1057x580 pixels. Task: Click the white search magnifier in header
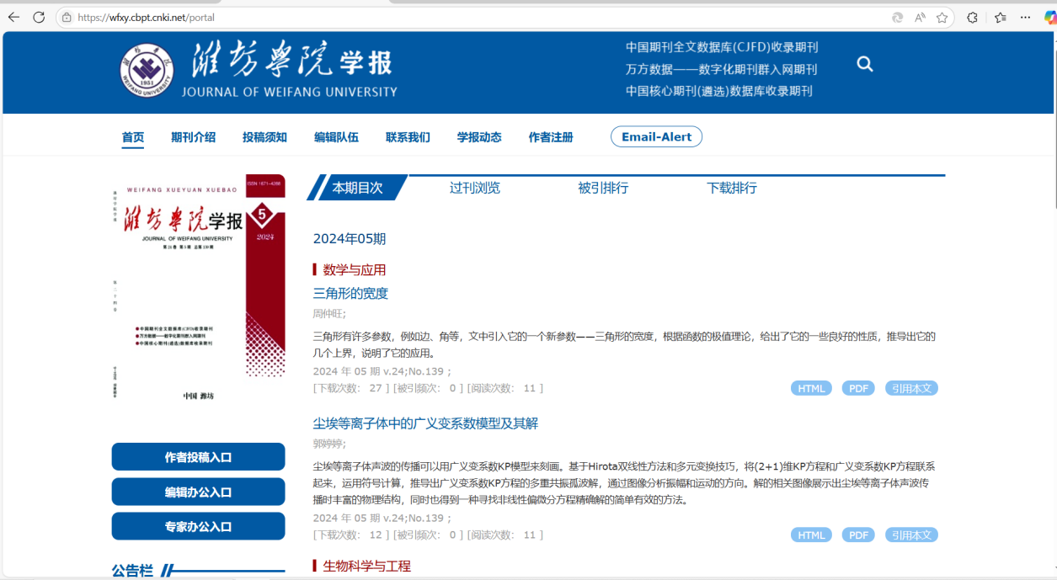(x=865, y=64)
